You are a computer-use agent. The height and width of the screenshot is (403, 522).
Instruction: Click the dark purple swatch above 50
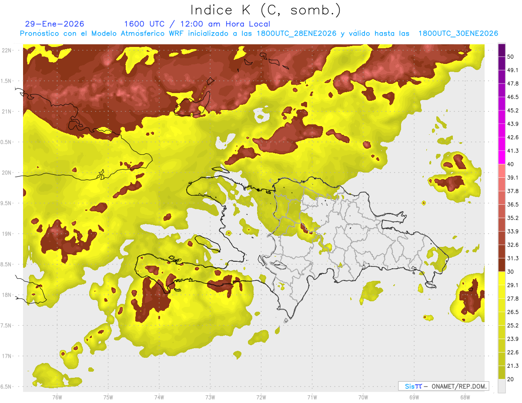[502, 50]
